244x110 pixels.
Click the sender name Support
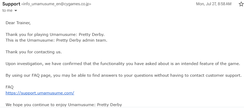[11, 4]
